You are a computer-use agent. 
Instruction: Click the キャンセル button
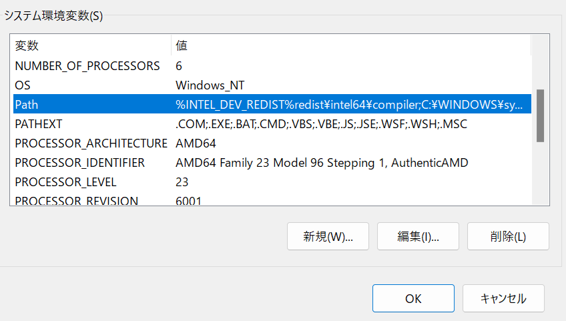pyautogui.click(x=503, y=298)
